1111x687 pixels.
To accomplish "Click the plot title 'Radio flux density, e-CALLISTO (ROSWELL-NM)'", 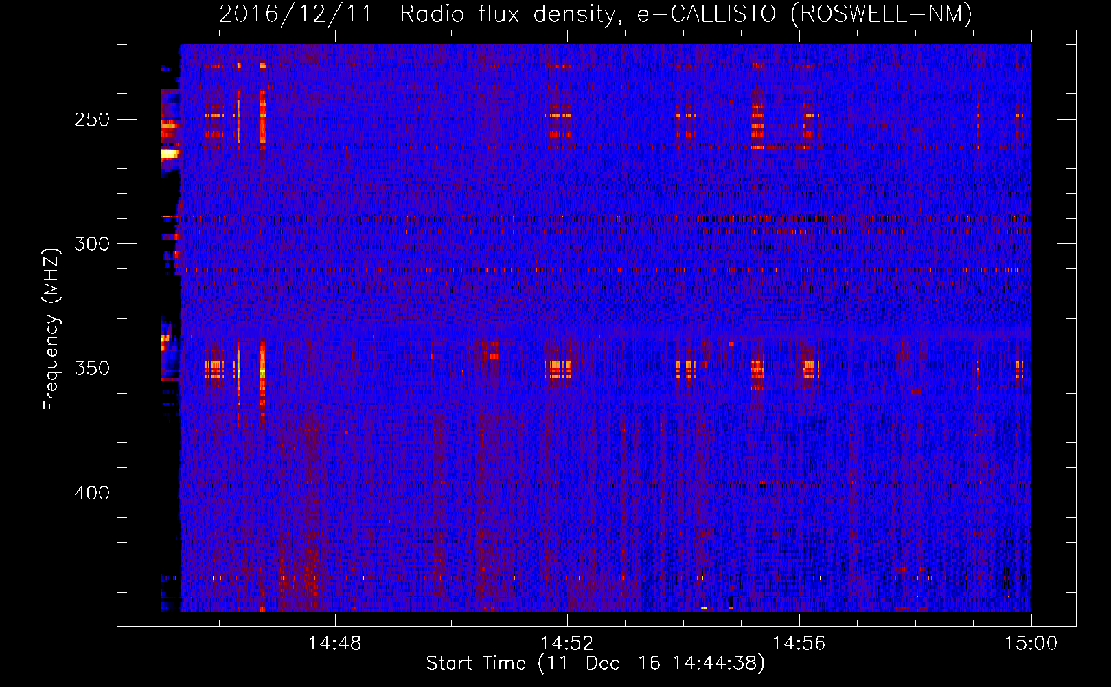I will [x=686, y=14].
